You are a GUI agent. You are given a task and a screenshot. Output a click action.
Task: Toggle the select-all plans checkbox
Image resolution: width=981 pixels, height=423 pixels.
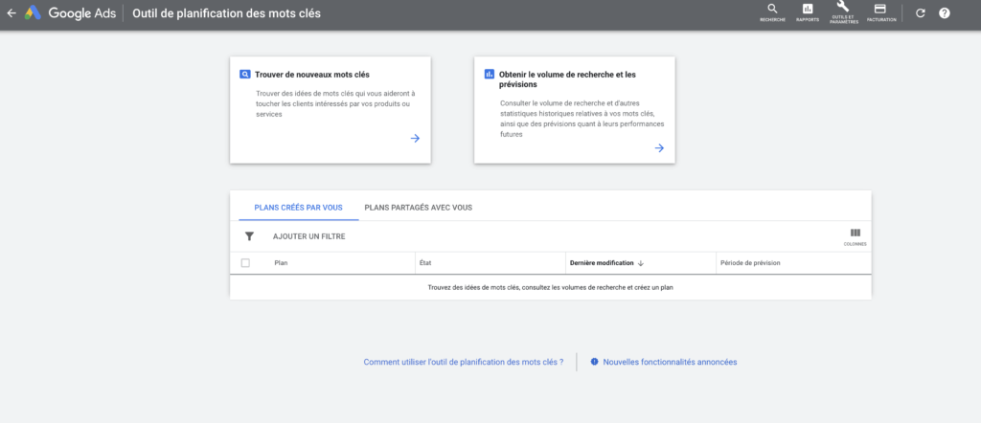tap(245, 263)
